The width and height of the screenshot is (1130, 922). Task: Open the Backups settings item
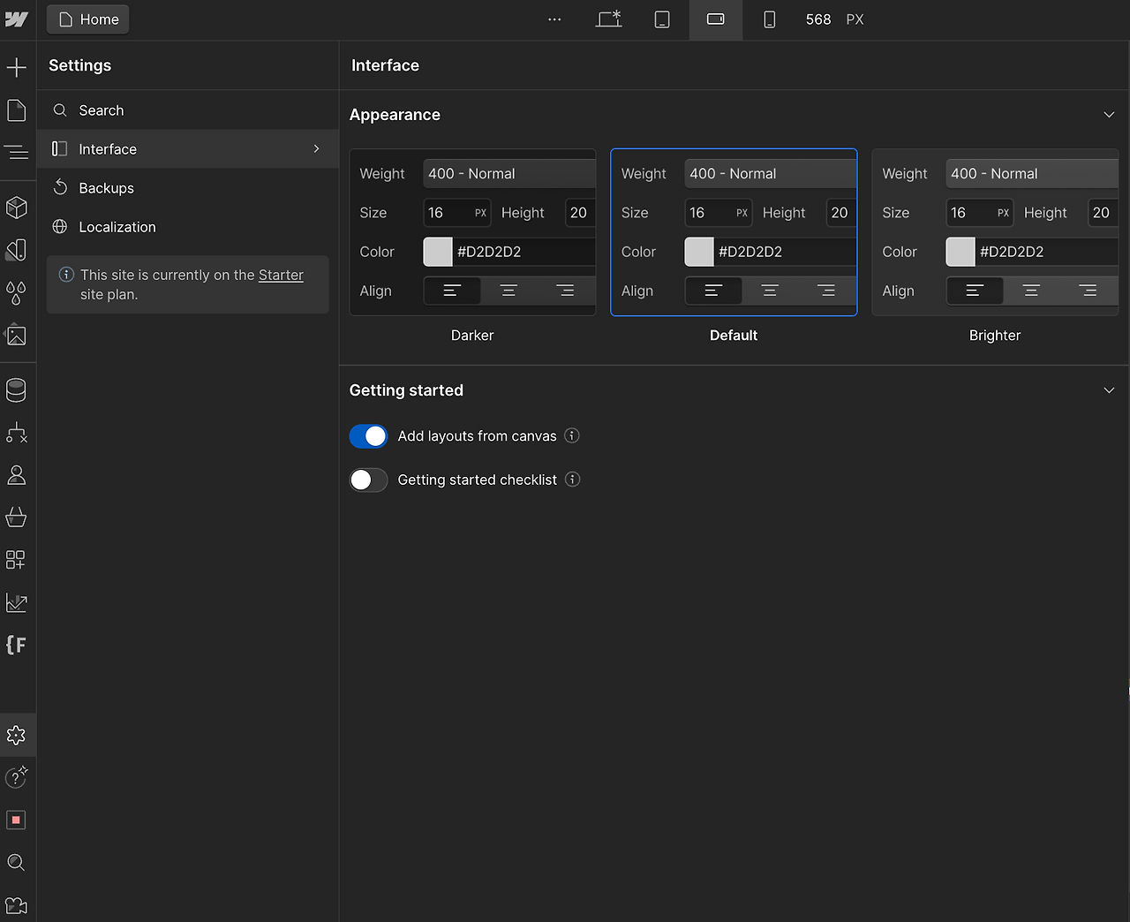click(188, 188)
